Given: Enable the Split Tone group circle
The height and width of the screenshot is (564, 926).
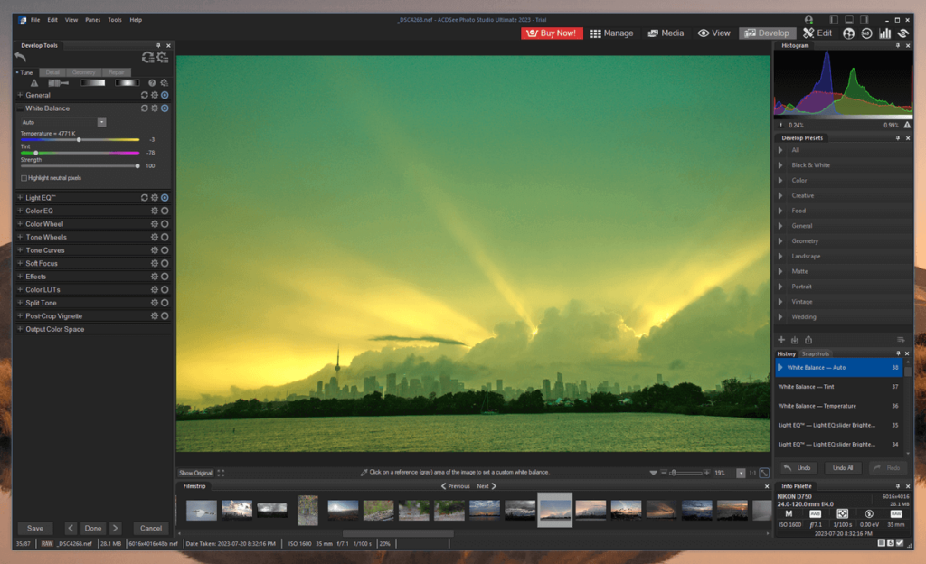Looking at the screenshot, I should [165, 303].
